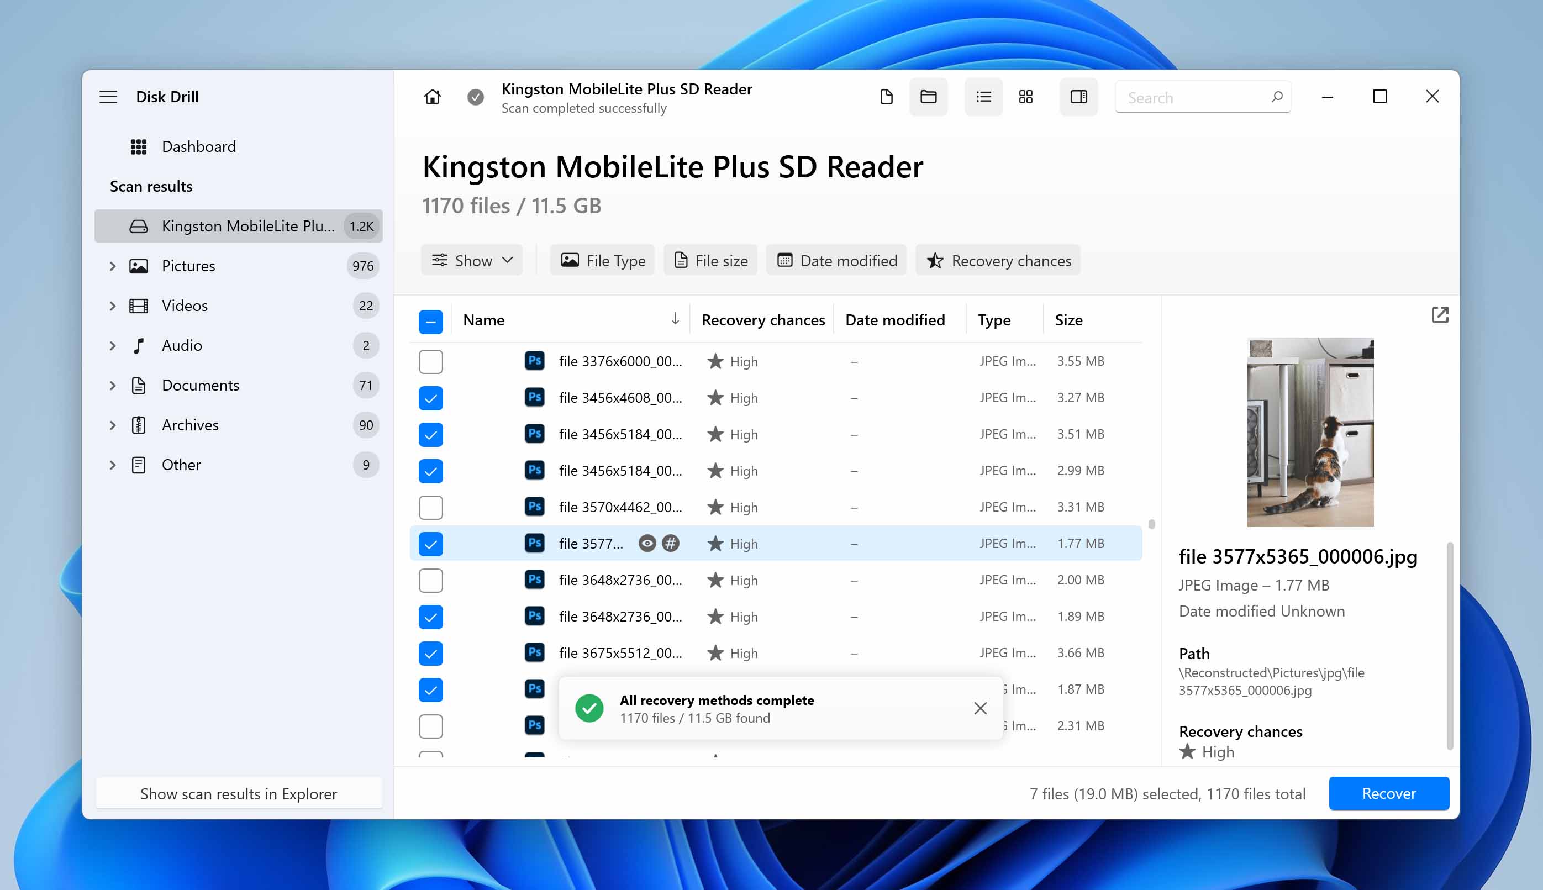1543x890 pixels.
Task: Select Videos in scan results
Action: 238,306
